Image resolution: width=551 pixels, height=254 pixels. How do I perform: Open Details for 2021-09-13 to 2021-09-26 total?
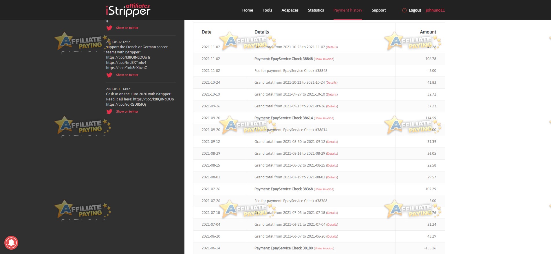[x=332, y=106]
